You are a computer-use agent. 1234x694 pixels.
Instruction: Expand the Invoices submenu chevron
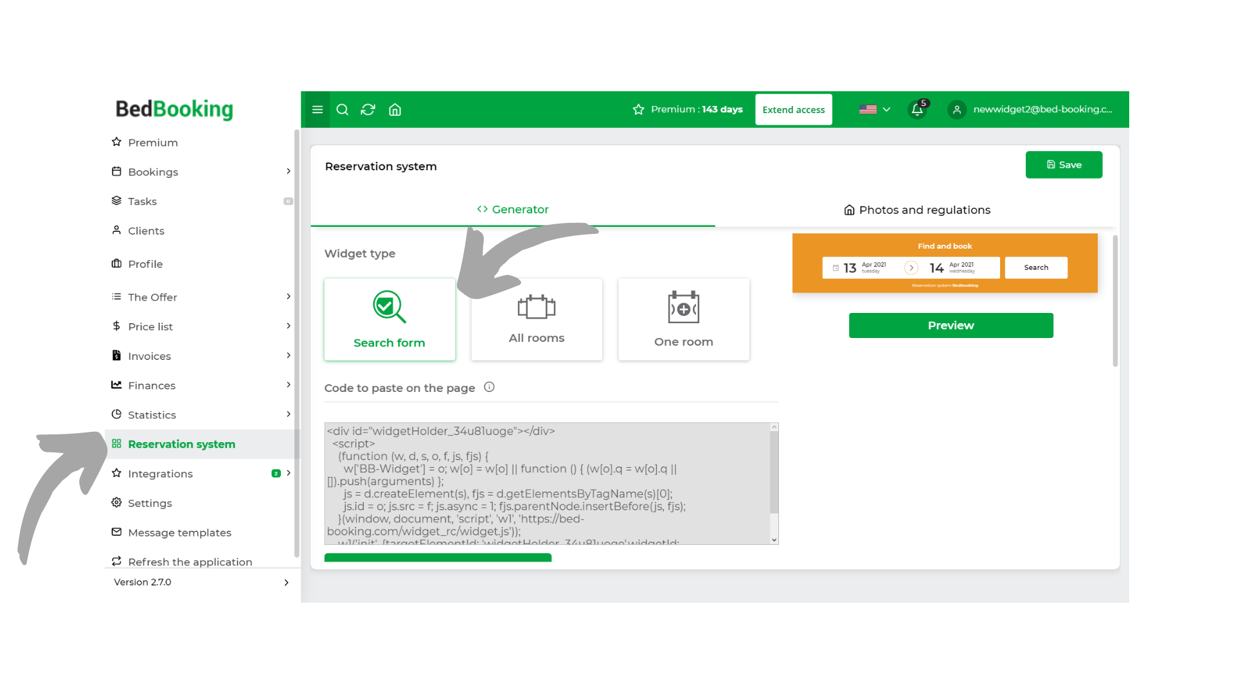tap(289, 355)
